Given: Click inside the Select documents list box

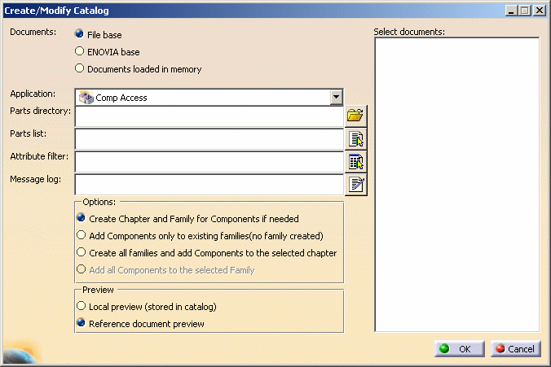Looking at the screenshot, I should [456, 185].
